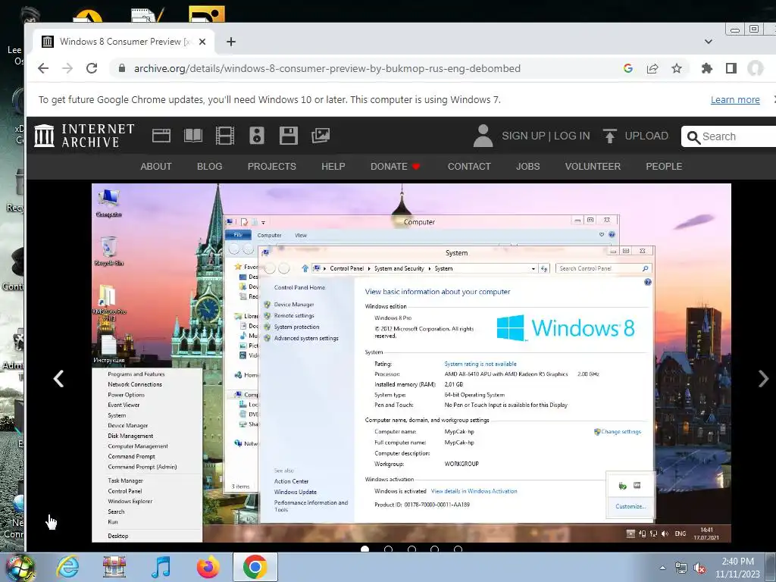Open the PROJECTS menu item

[x=272, y=166]
